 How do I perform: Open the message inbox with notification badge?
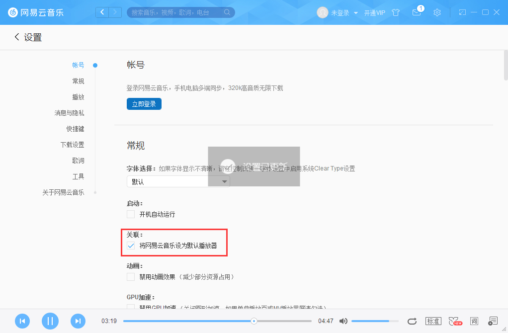[x=417, y=13]
